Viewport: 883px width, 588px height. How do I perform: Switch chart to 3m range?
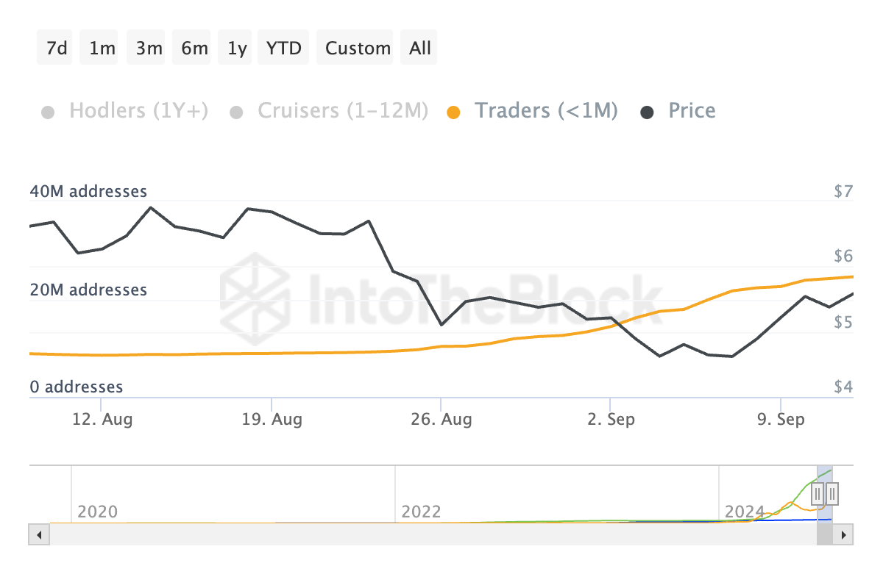pyautogui.click(x=149, y=49)
